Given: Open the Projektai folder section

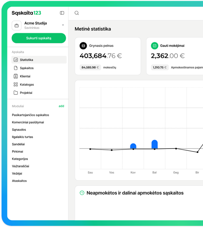Looking at the screenshot, I should coord(26,93).
